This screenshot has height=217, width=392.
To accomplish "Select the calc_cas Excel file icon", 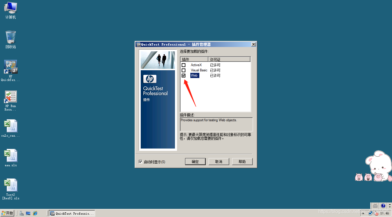I will (x=11, y=128).
